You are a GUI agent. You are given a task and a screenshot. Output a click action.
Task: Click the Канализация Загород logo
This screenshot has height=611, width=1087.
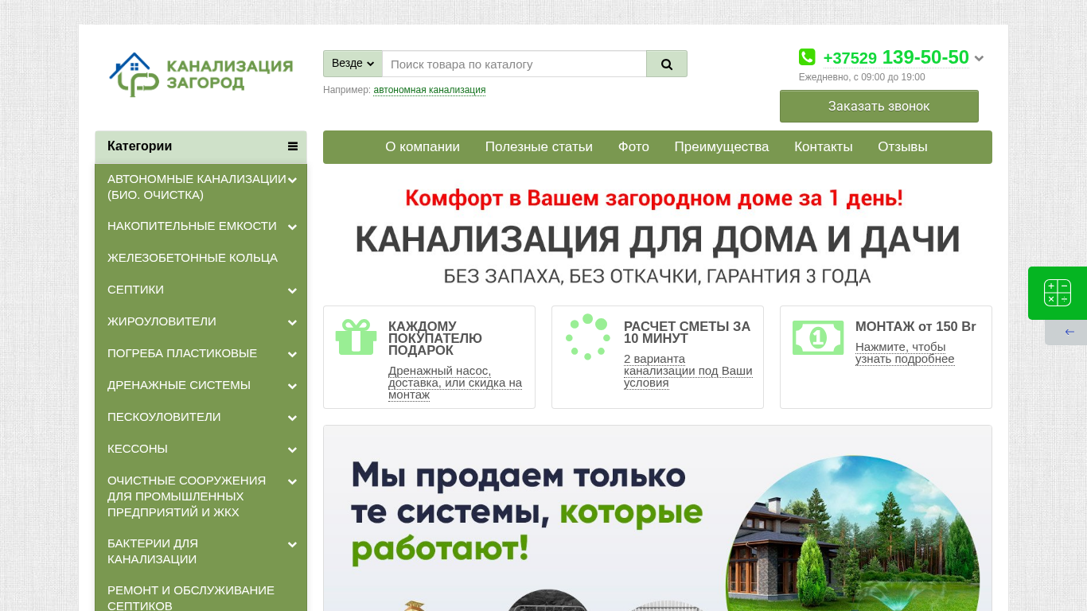(201, 75)
